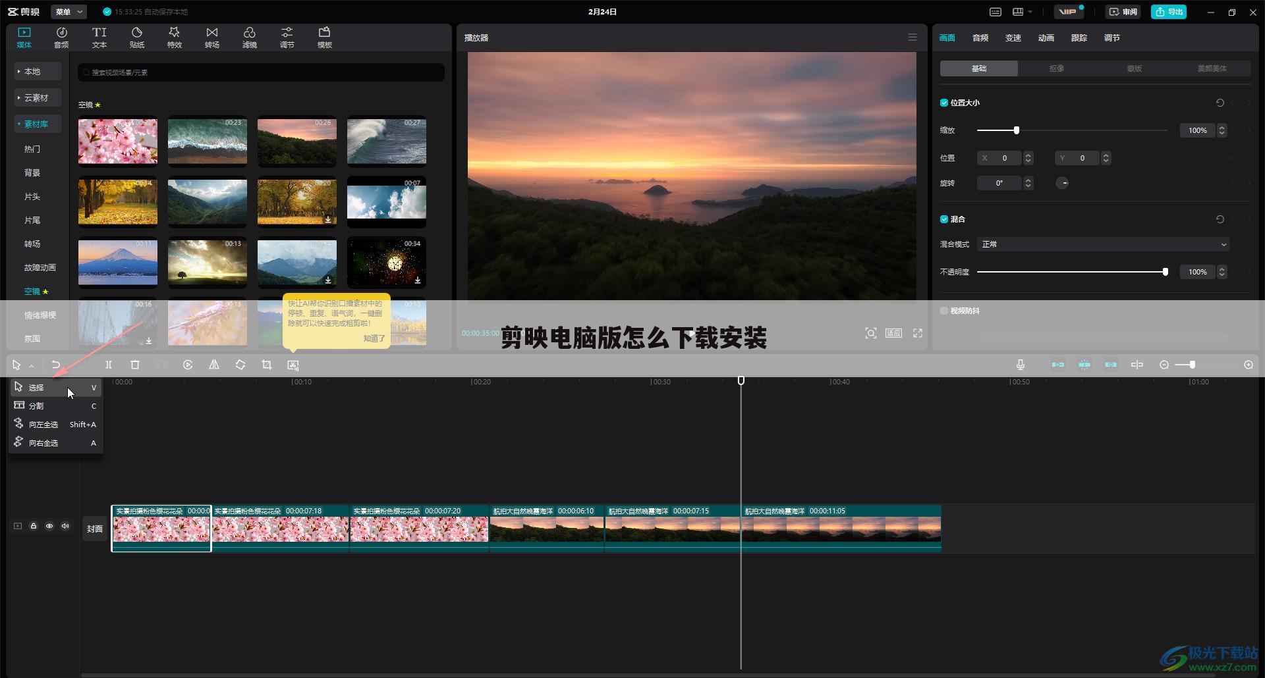Screen dimensions: 1265x678
Task: Click the 搜索视频场景/元素 search field
Action: (x=261, y=72)
